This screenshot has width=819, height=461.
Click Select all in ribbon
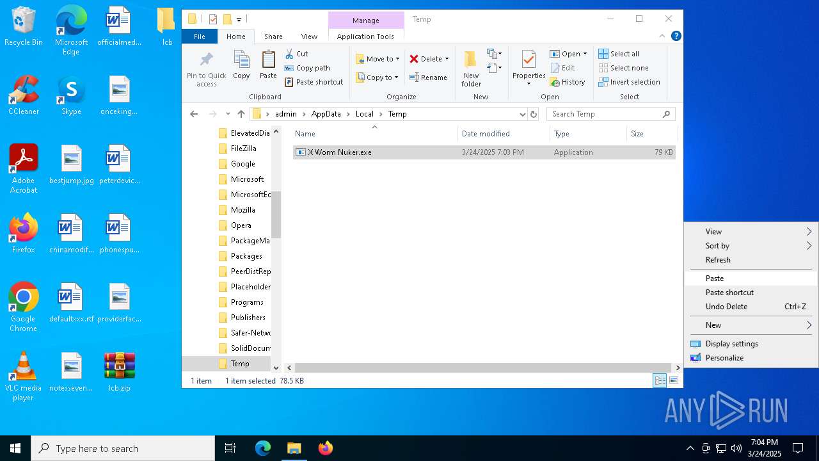tap(619, 54)
